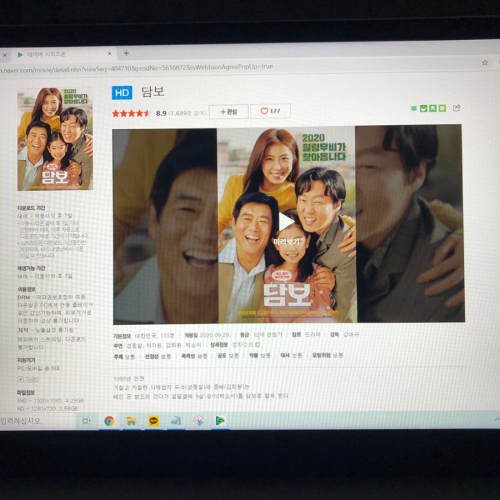Open File Explorer from the taskbar
The width and height of the screenshot is (500, 500).
tap(131, 421)
